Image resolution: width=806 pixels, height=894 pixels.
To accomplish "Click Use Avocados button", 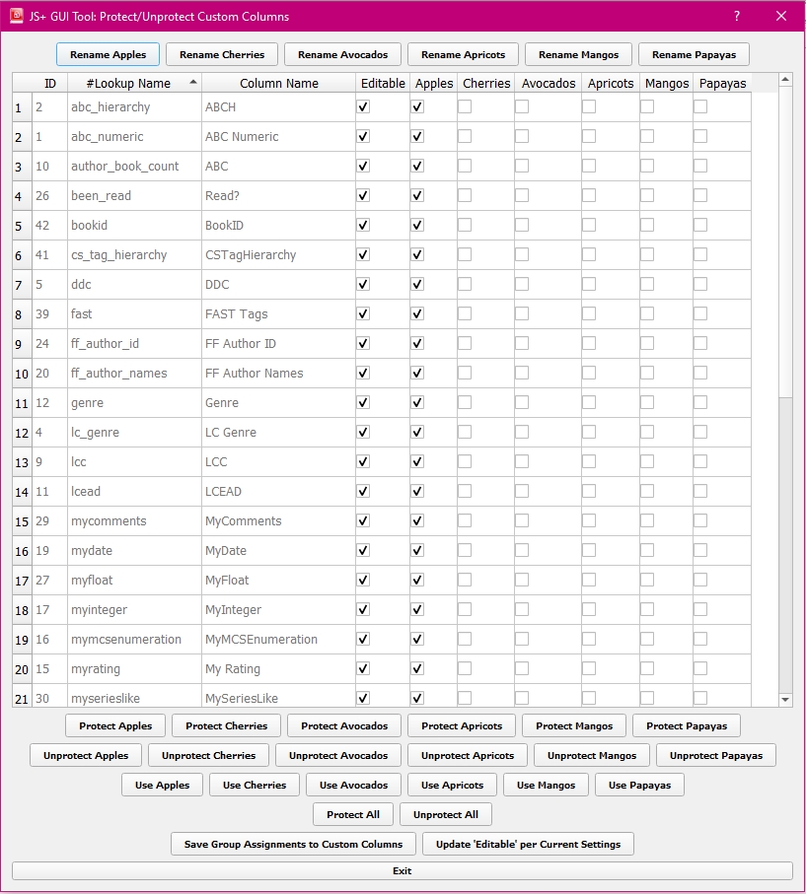I will click(x=353, y=786).
